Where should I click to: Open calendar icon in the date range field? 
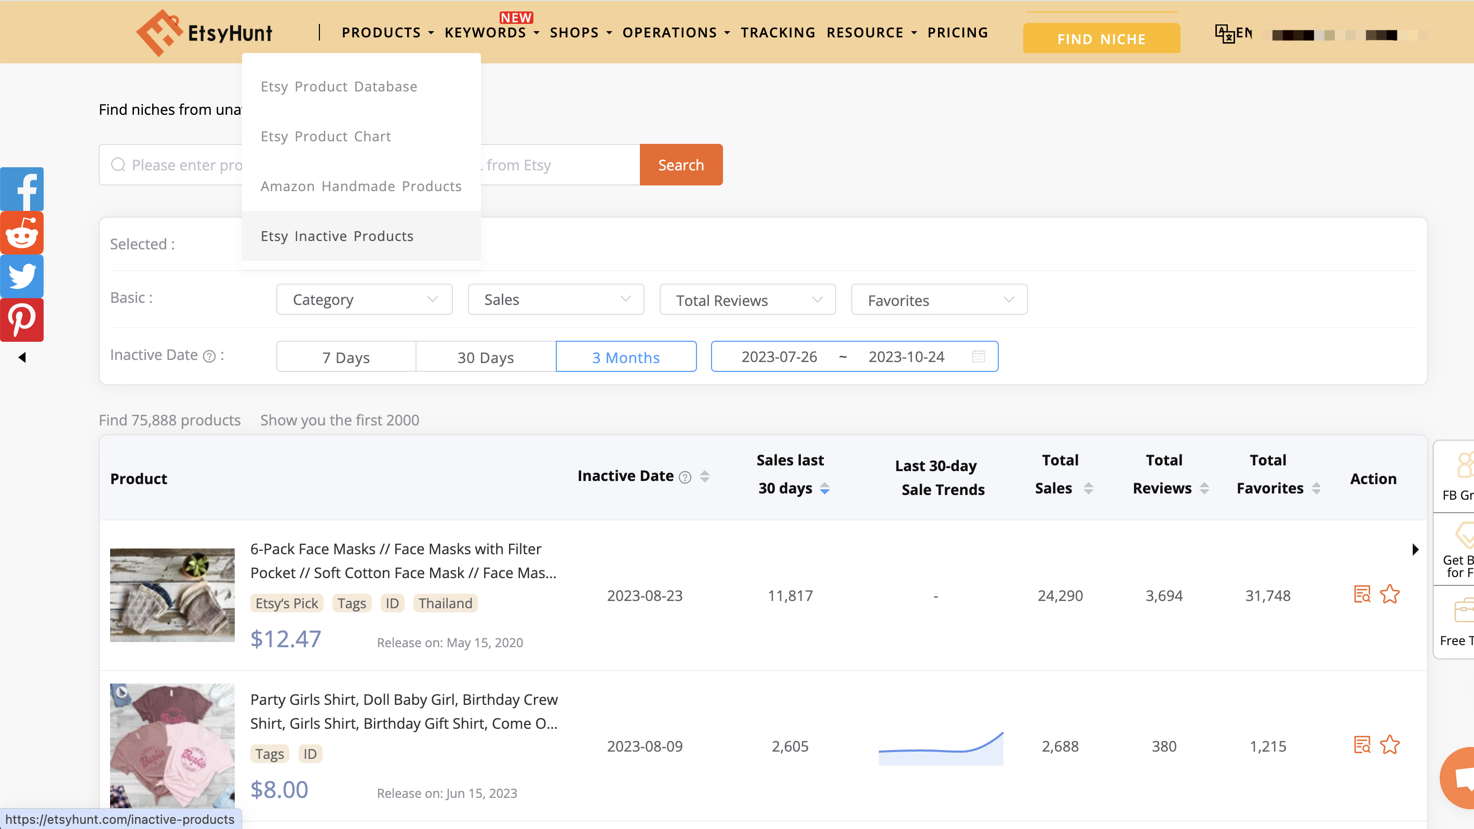click(978, 356)
